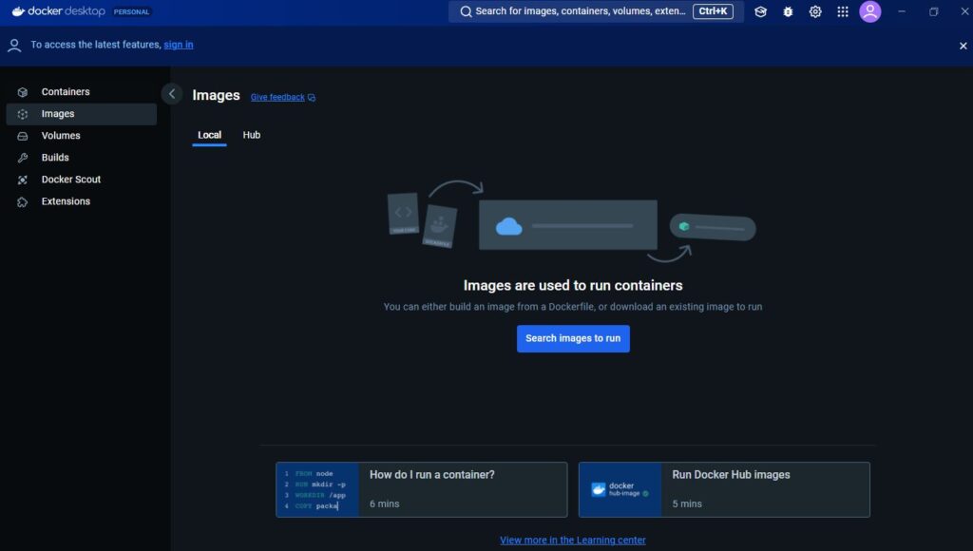Click the Docker Desktop whale logo
973x551 pixels.
click(18, 11)
